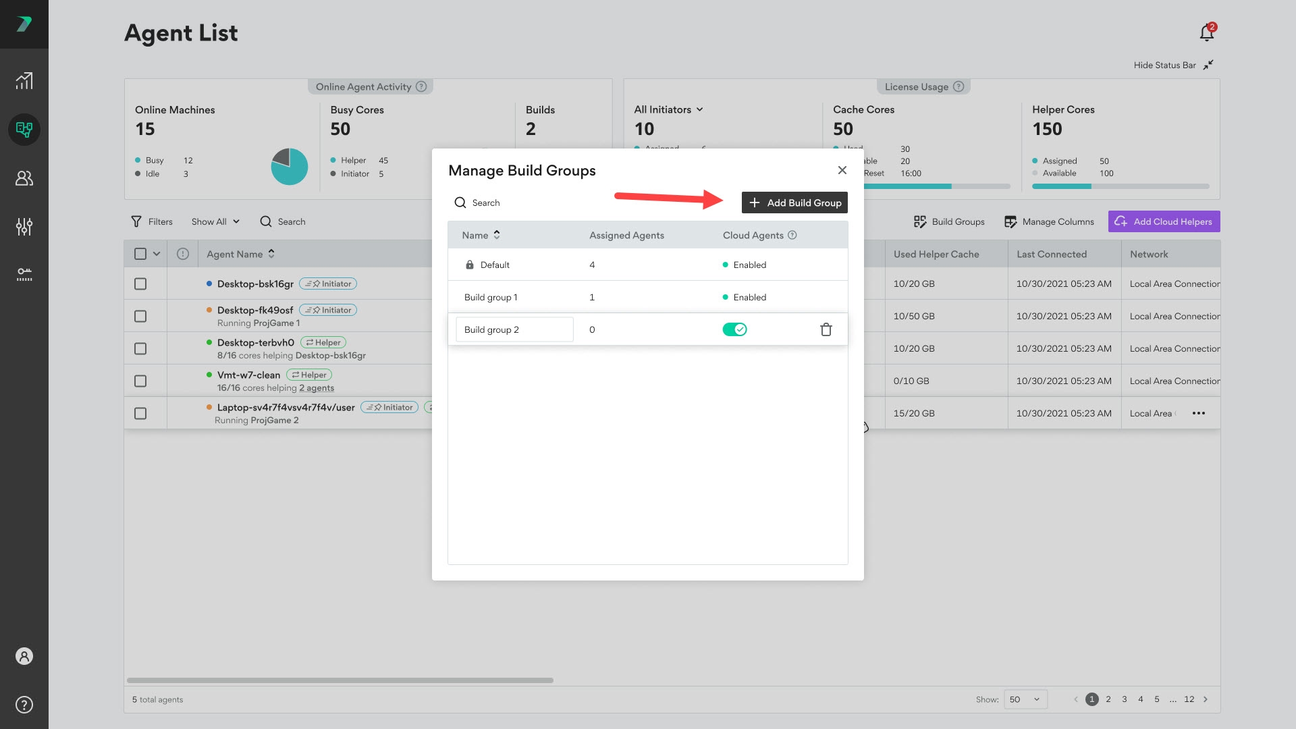Viewport: 1296px width, 729px height.
Task: Open the user account sidebar icon
Action: (24, 656)
